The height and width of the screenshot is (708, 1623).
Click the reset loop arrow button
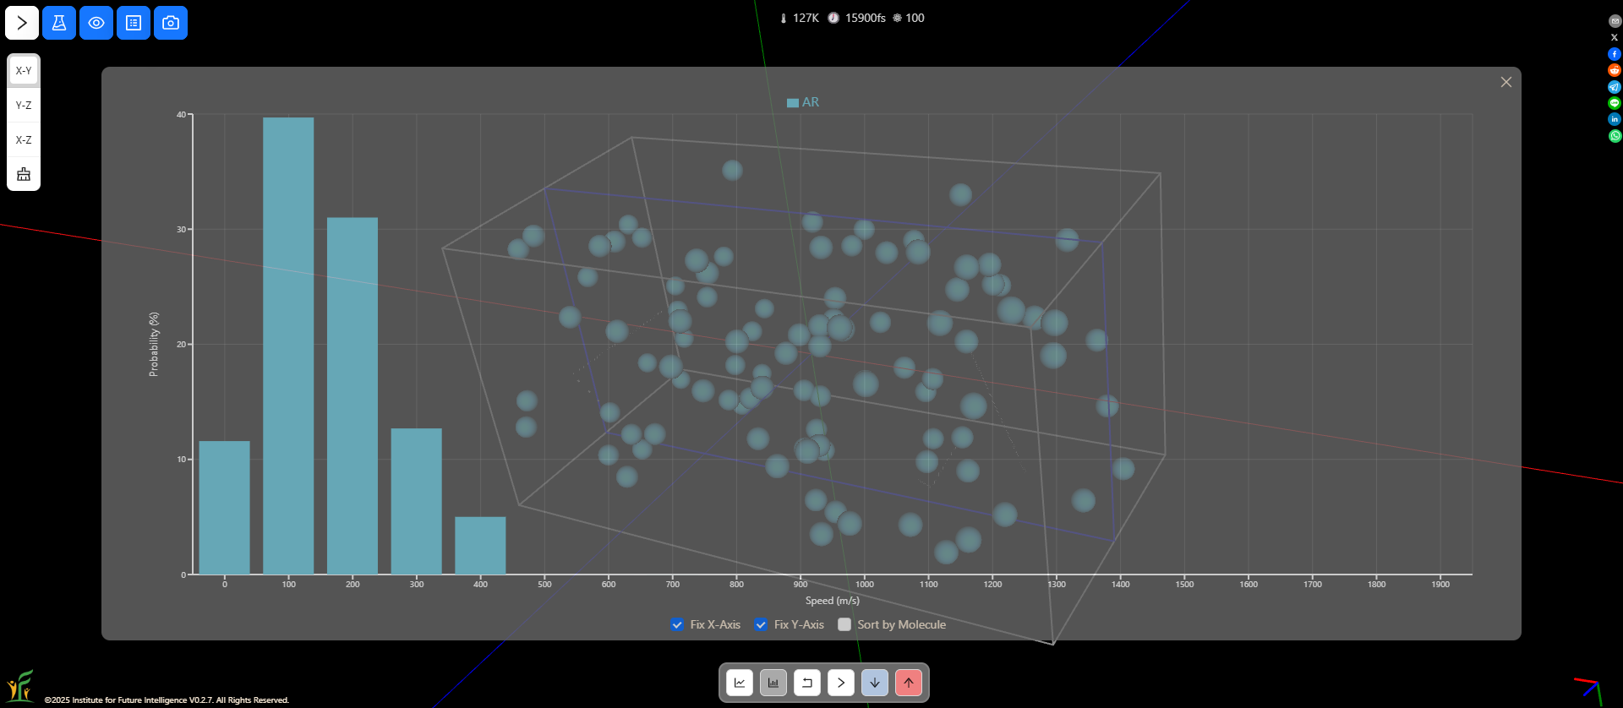807,683
